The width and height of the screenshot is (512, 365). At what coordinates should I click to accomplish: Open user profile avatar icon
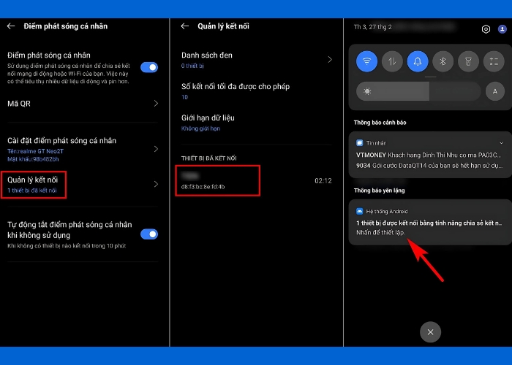pyautogui.click(x=502, y=29)
